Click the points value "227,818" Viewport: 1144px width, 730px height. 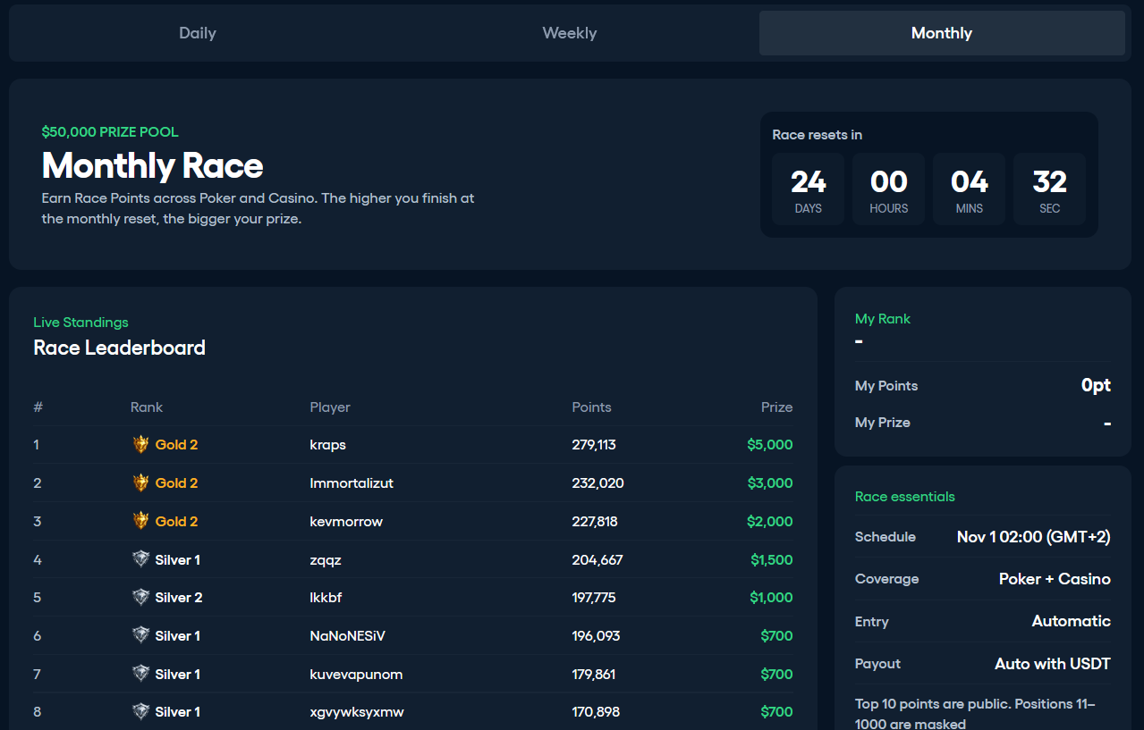[x=595, y=522]
